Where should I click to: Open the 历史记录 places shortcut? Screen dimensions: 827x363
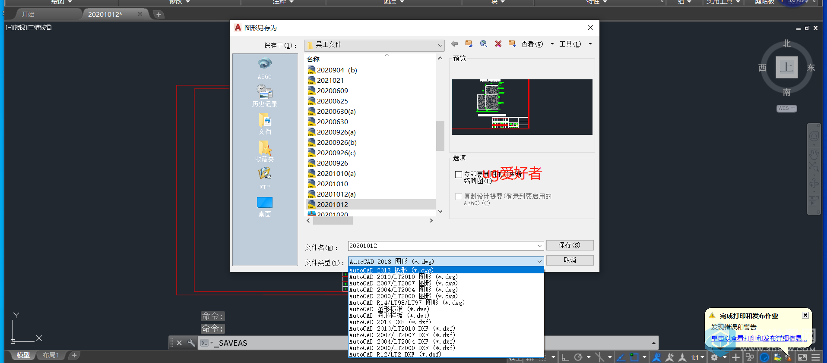click(265, 96)
